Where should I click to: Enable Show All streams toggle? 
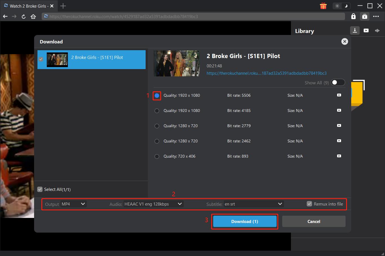tap(338, 82)
